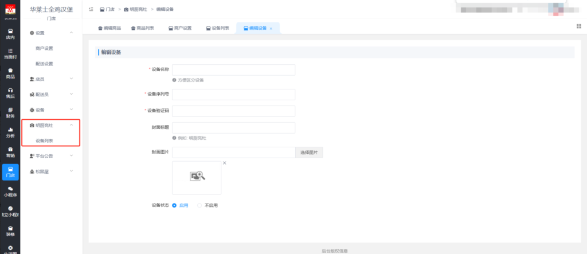
Task: Click the red store logo at top-left
Action: [10, 9]
